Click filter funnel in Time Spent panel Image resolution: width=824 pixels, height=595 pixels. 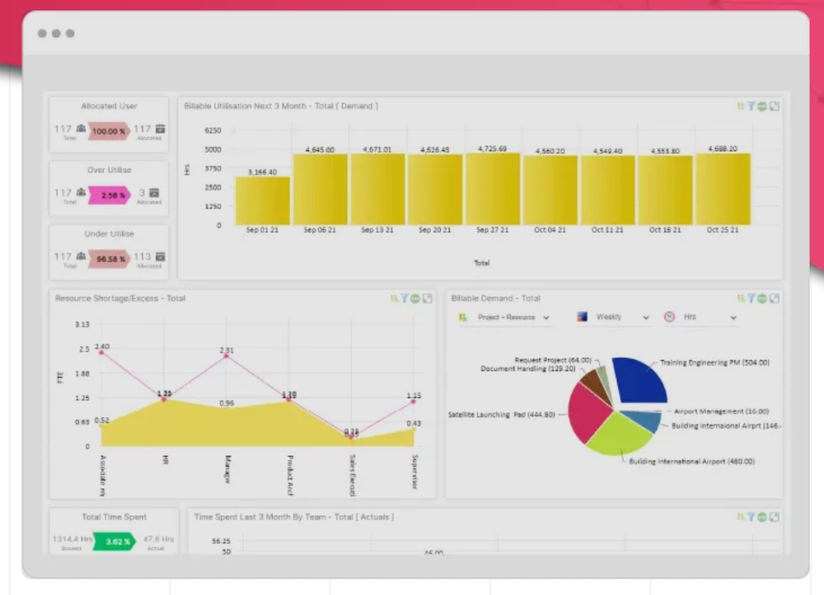coord(751,518)
